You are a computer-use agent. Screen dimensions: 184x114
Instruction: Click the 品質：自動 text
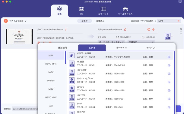coord(148,57)
